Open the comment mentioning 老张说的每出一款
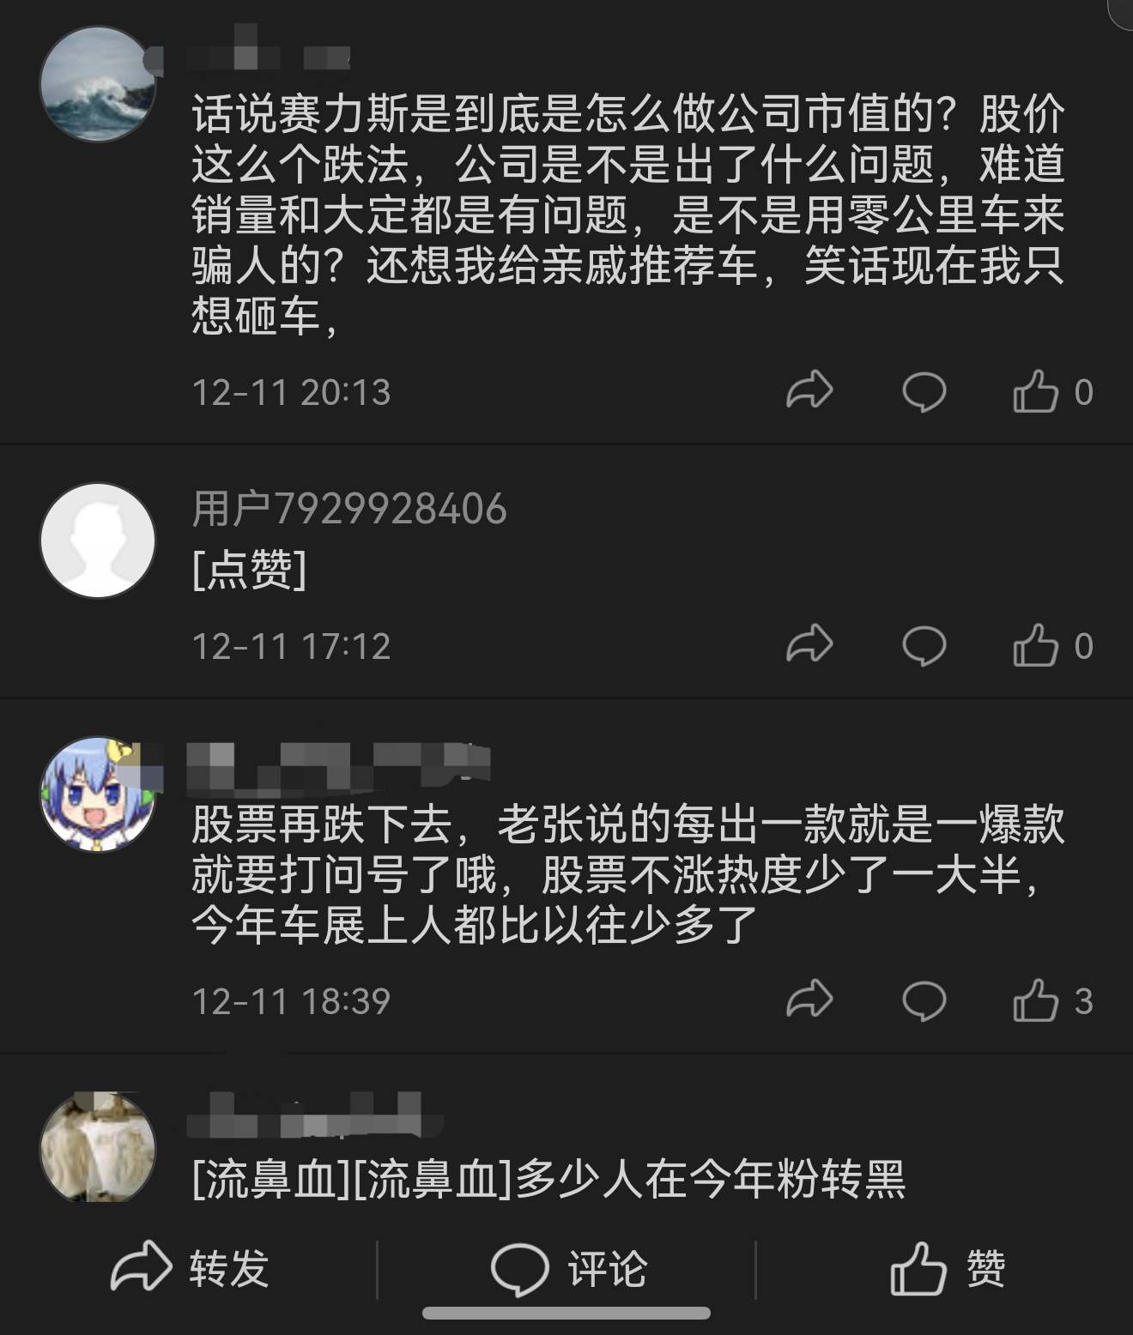Viewport: 1133px width, 1335px height. tap(628, 875)
